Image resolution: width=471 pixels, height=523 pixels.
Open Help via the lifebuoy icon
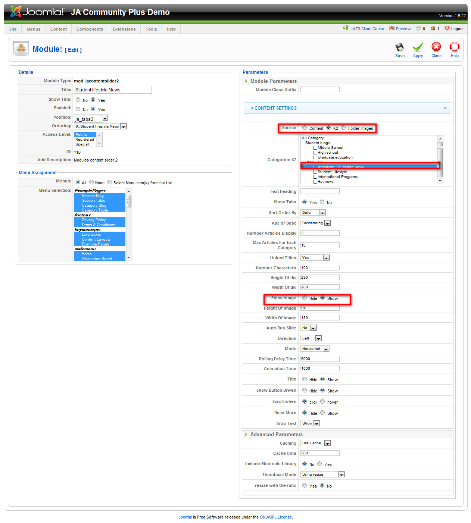(x=454, y=47)
